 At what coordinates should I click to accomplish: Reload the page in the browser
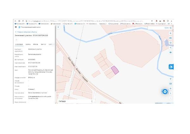(x=23, y=21)
